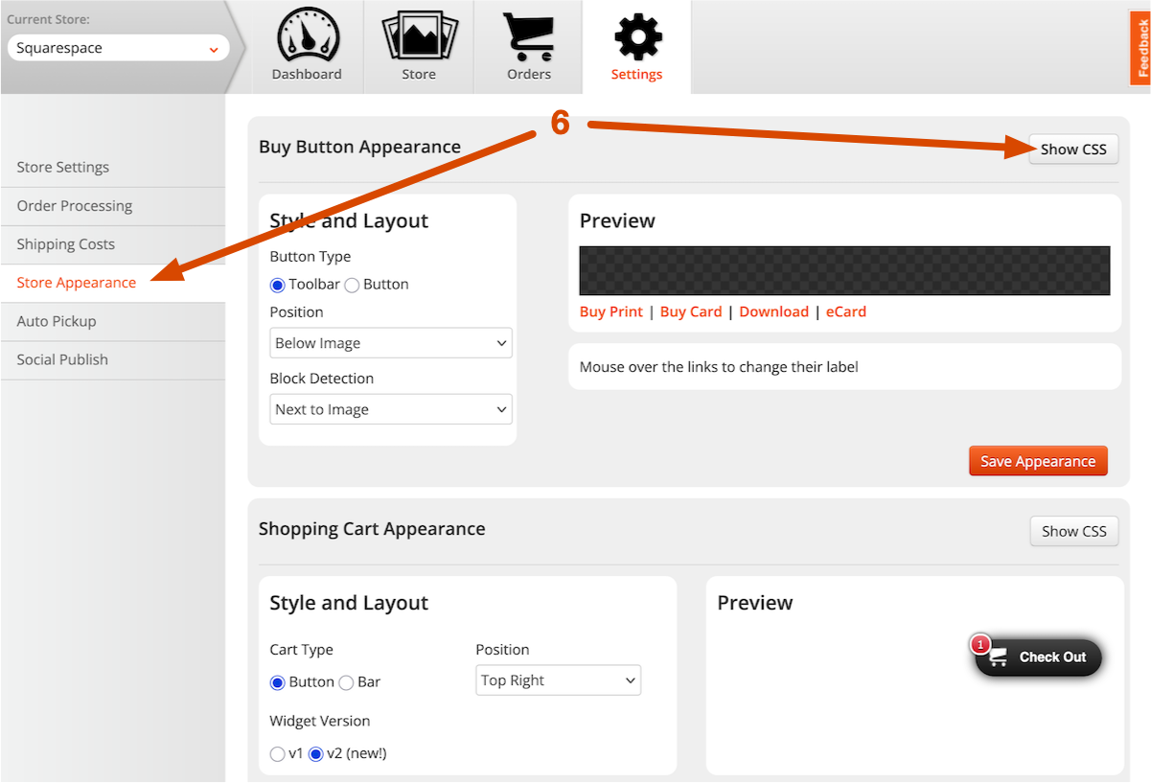1151x783 pixels.
Task: Click the eCard preview link
Action: (x=846, y=311)
